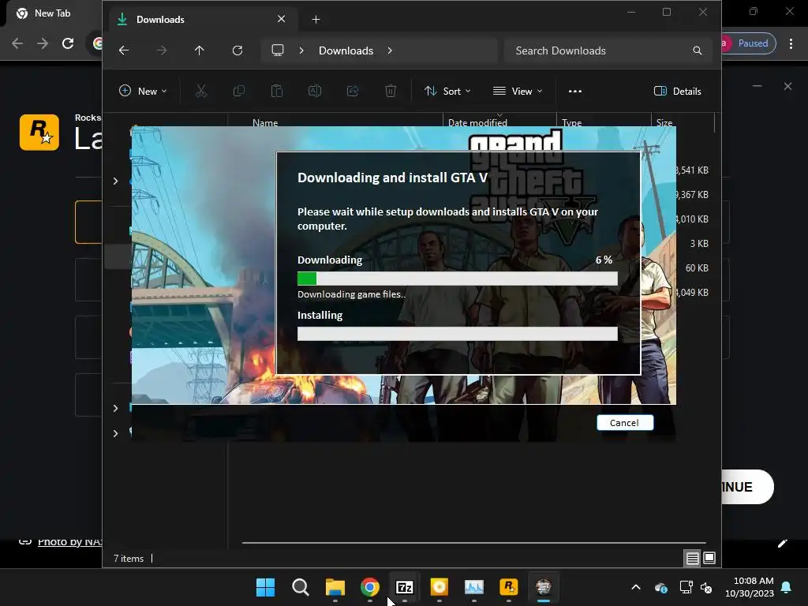Expand chevron before Downloads in address bar
The height and width of the screenshot is (606, 808).
(301, 50)
